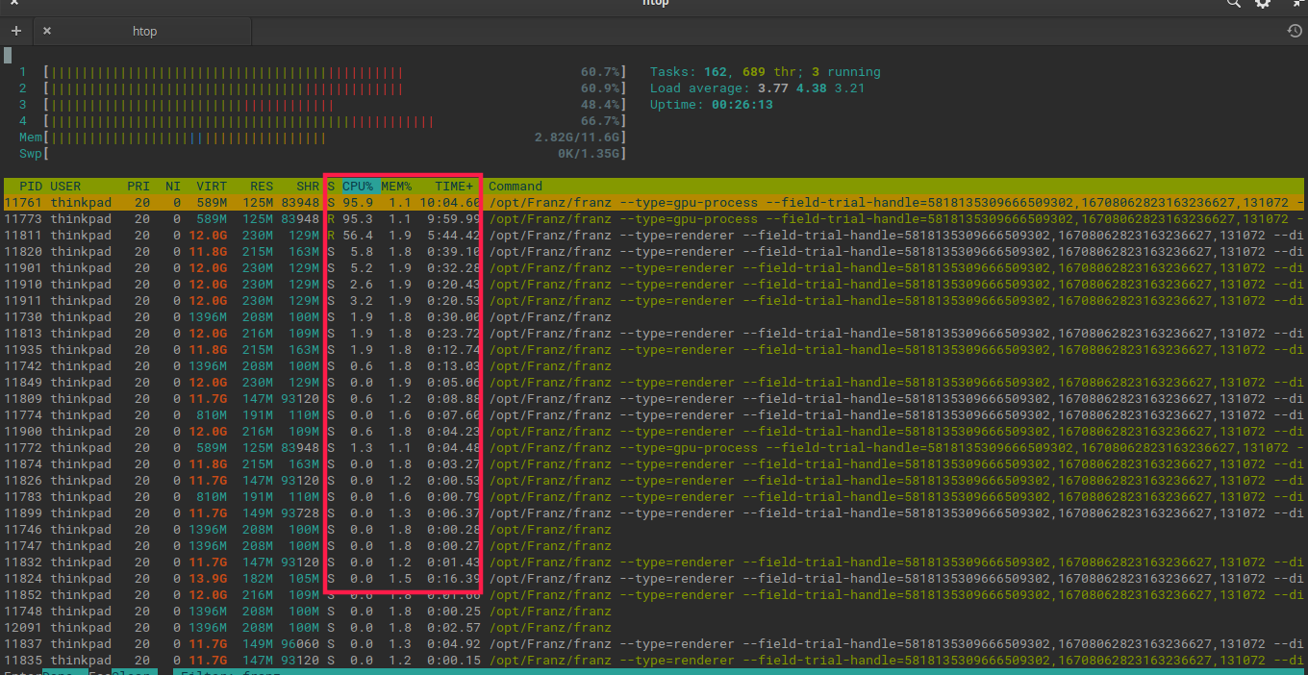Select process row with PID 11783

[654, 497]
